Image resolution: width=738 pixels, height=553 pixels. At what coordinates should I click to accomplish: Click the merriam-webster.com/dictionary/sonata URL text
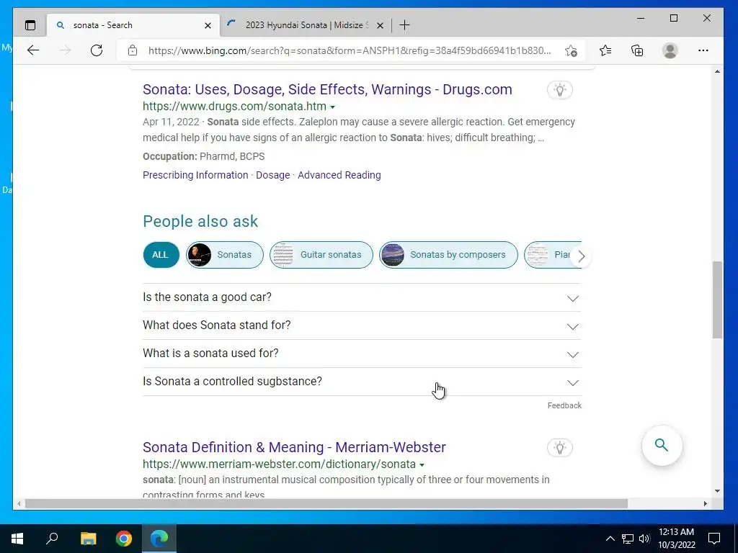tap(279, 464)
